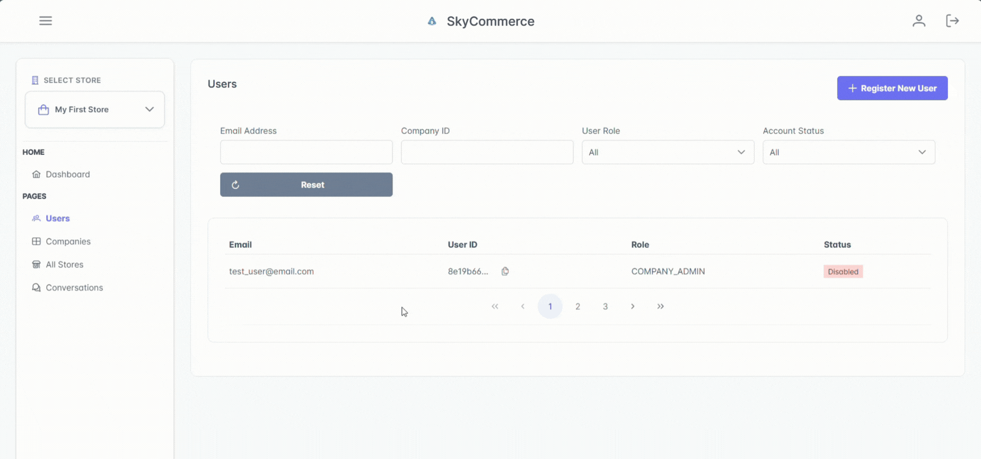The image size is (981, 459).
Task: Expand the My First Store selector
Action: (95, 109)
